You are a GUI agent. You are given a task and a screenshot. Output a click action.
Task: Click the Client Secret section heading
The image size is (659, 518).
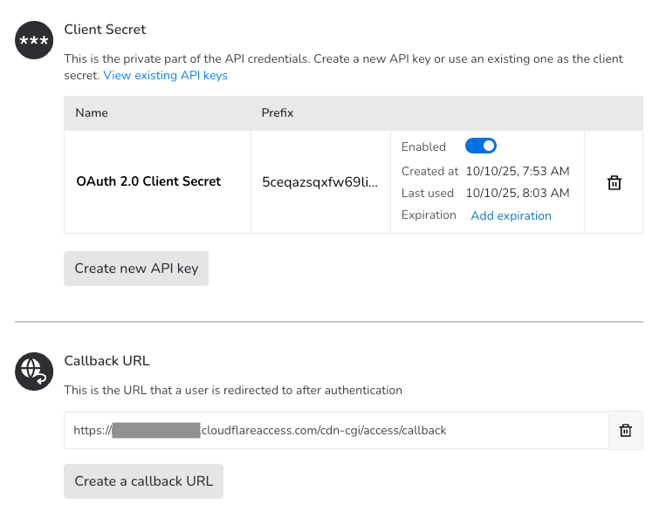(x=105, y=30)
